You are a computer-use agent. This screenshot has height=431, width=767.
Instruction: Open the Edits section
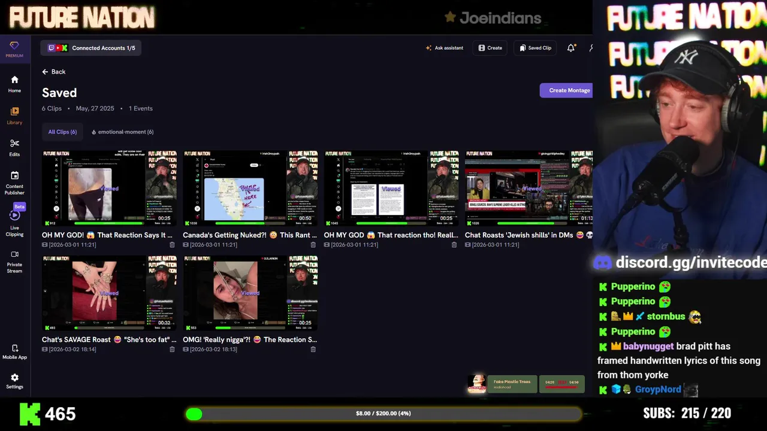click(14, 148)
